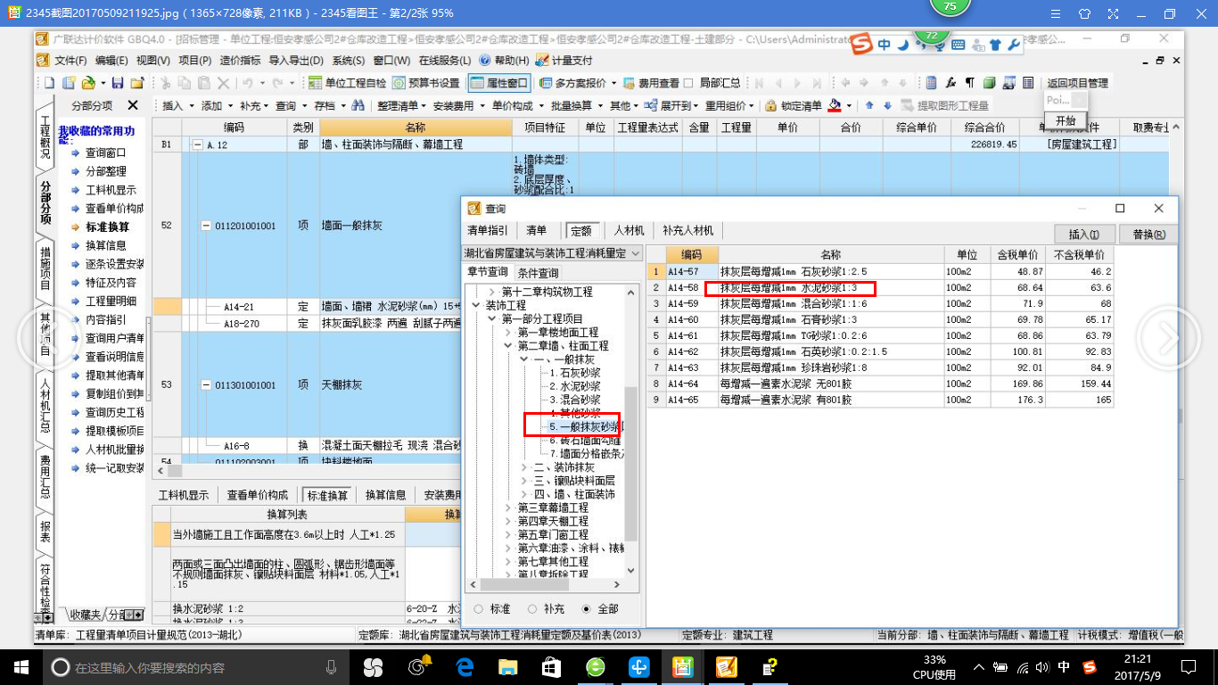
Task: Open 预算书设置 settings
Action: (426, 83)
